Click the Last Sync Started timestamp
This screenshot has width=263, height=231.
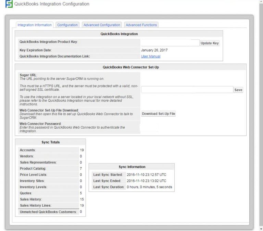tap(146, 175)
